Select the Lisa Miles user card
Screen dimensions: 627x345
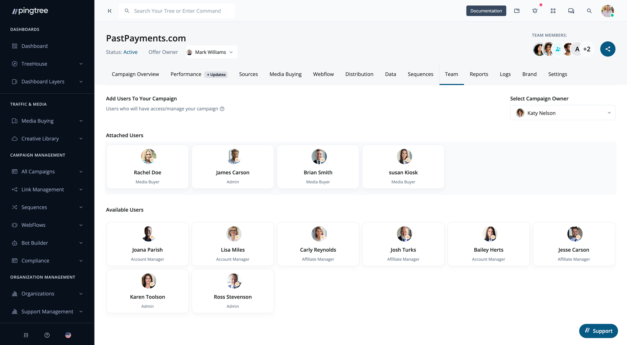point(233,244)
